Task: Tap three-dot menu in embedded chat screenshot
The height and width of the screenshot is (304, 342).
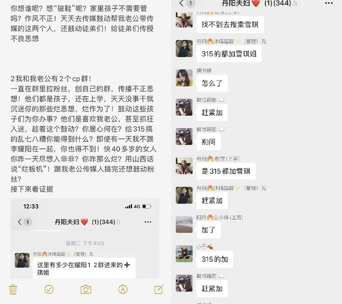Action: pyautogui.click(x=147, y=222)
